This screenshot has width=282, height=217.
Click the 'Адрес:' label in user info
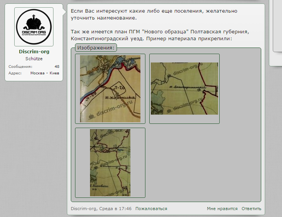[x=15, y=73]
